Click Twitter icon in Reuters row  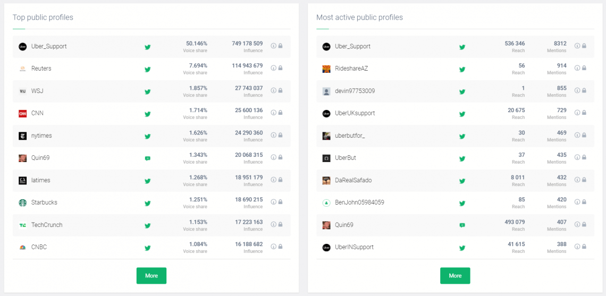click(148, 69)
